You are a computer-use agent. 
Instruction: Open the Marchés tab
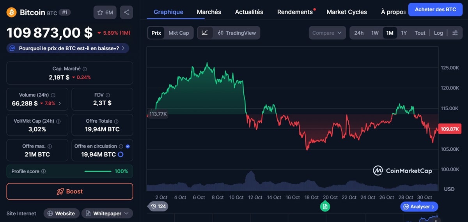click(209, 12)
